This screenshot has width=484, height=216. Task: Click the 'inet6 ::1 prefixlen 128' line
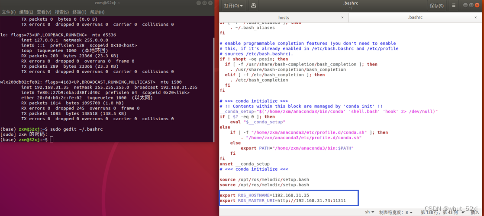tap(79, 45)
